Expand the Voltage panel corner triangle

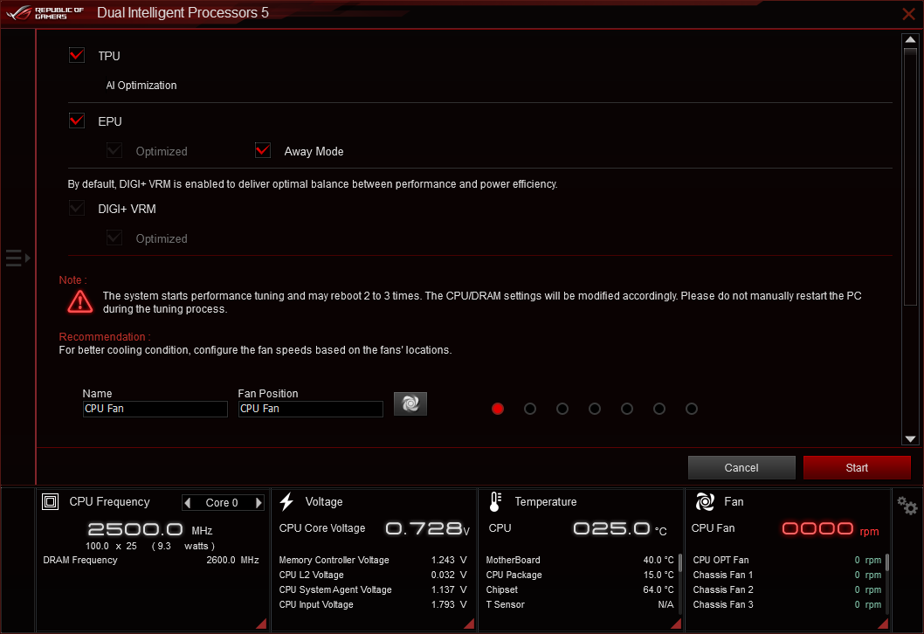click(x=469, y=624)
